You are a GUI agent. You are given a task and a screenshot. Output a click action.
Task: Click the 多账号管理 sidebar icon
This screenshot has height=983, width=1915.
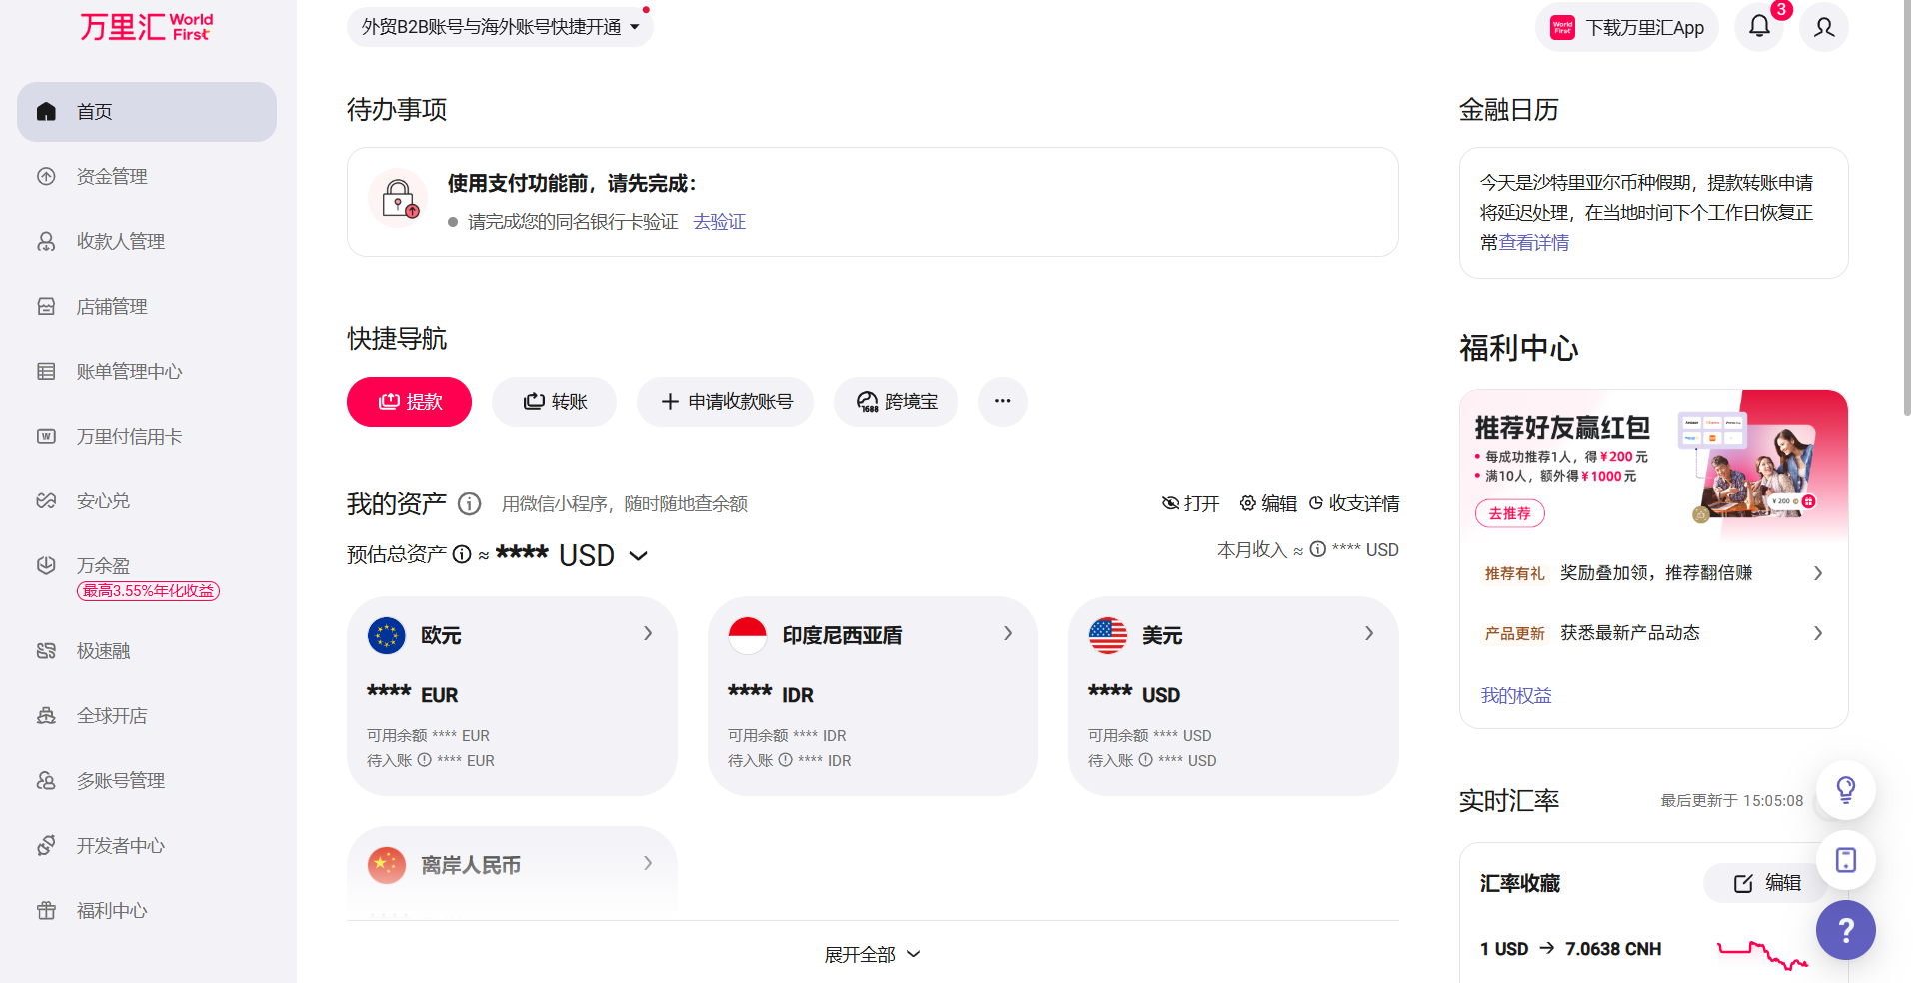46,781
